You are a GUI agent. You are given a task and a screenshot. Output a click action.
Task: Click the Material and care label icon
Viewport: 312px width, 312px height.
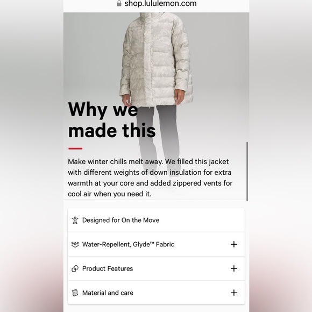(x=75, y=293)
